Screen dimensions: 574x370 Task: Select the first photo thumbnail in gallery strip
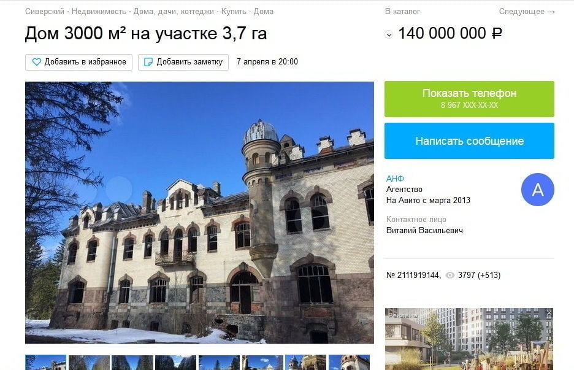(x=46, y=362)
